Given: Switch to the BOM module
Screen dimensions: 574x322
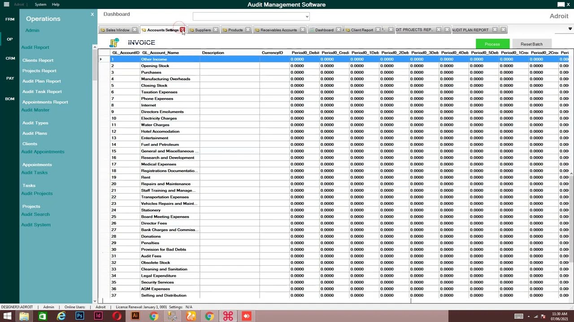Looking at the screenshot, I should [10, 99].
